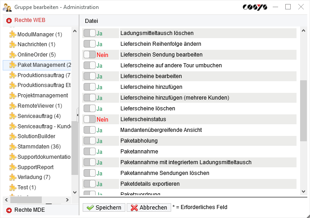Click the Stammdaten puzzle icon
310x218 pixels.
tap(13, 147)
